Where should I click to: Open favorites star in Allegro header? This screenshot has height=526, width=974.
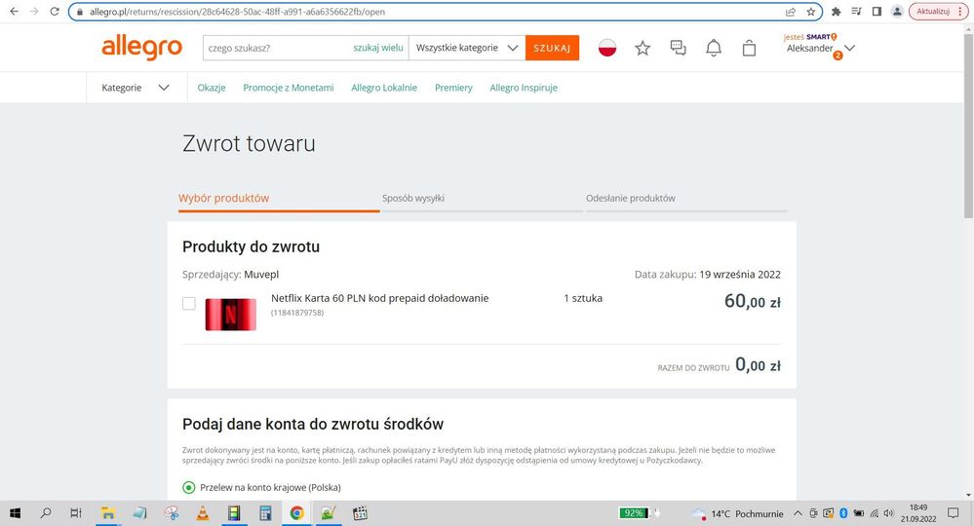643,48
